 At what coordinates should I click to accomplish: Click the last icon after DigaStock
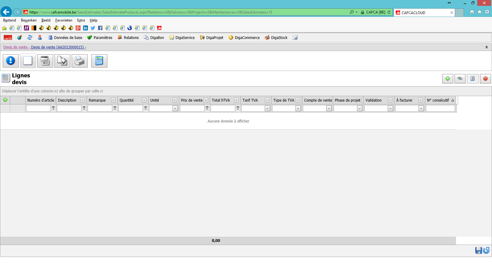[295, 37]
